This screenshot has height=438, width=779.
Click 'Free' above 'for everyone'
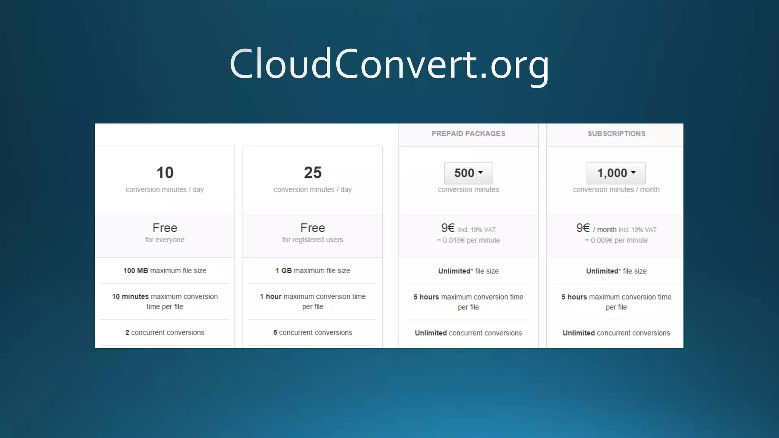[x=165, y=228]
